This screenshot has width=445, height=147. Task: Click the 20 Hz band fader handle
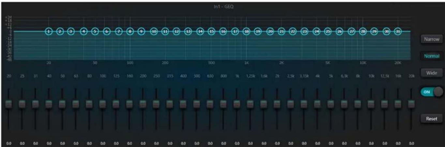pyautogui.click(x=9, y=104)
